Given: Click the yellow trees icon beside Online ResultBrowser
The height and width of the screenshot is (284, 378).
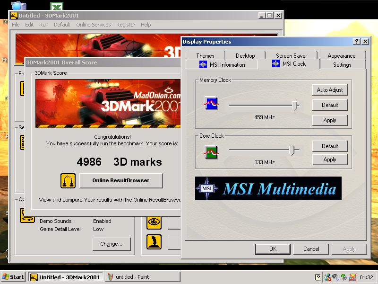Looking at the screenshot, I should [68, 180].
